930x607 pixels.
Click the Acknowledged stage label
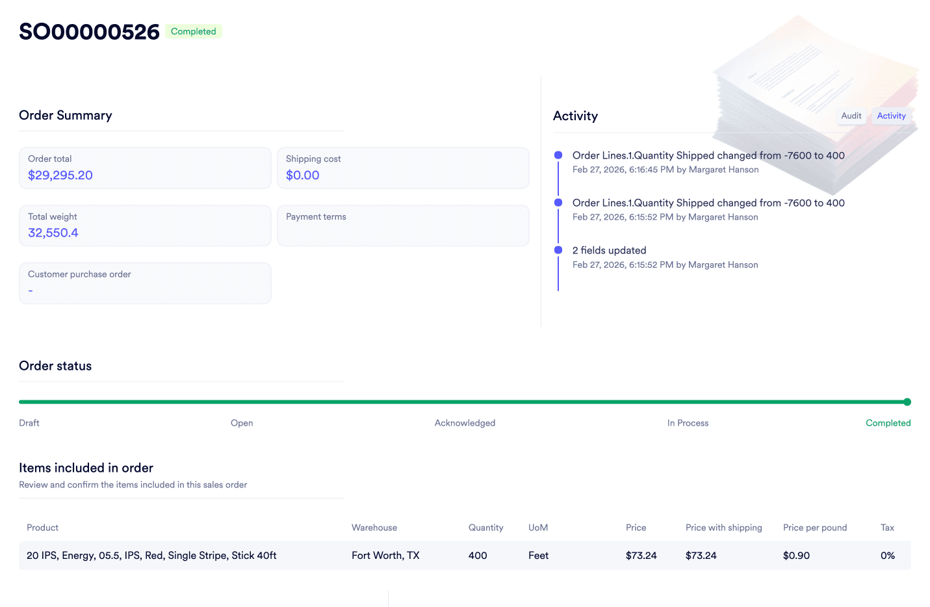[x=465, y=422]
